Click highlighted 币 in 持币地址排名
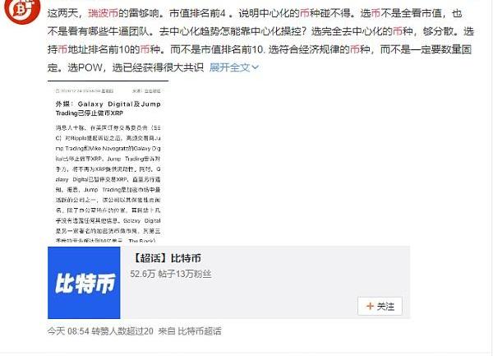This screenshot has width=493, height=356. pyautogui.click(x=63, y=49)
